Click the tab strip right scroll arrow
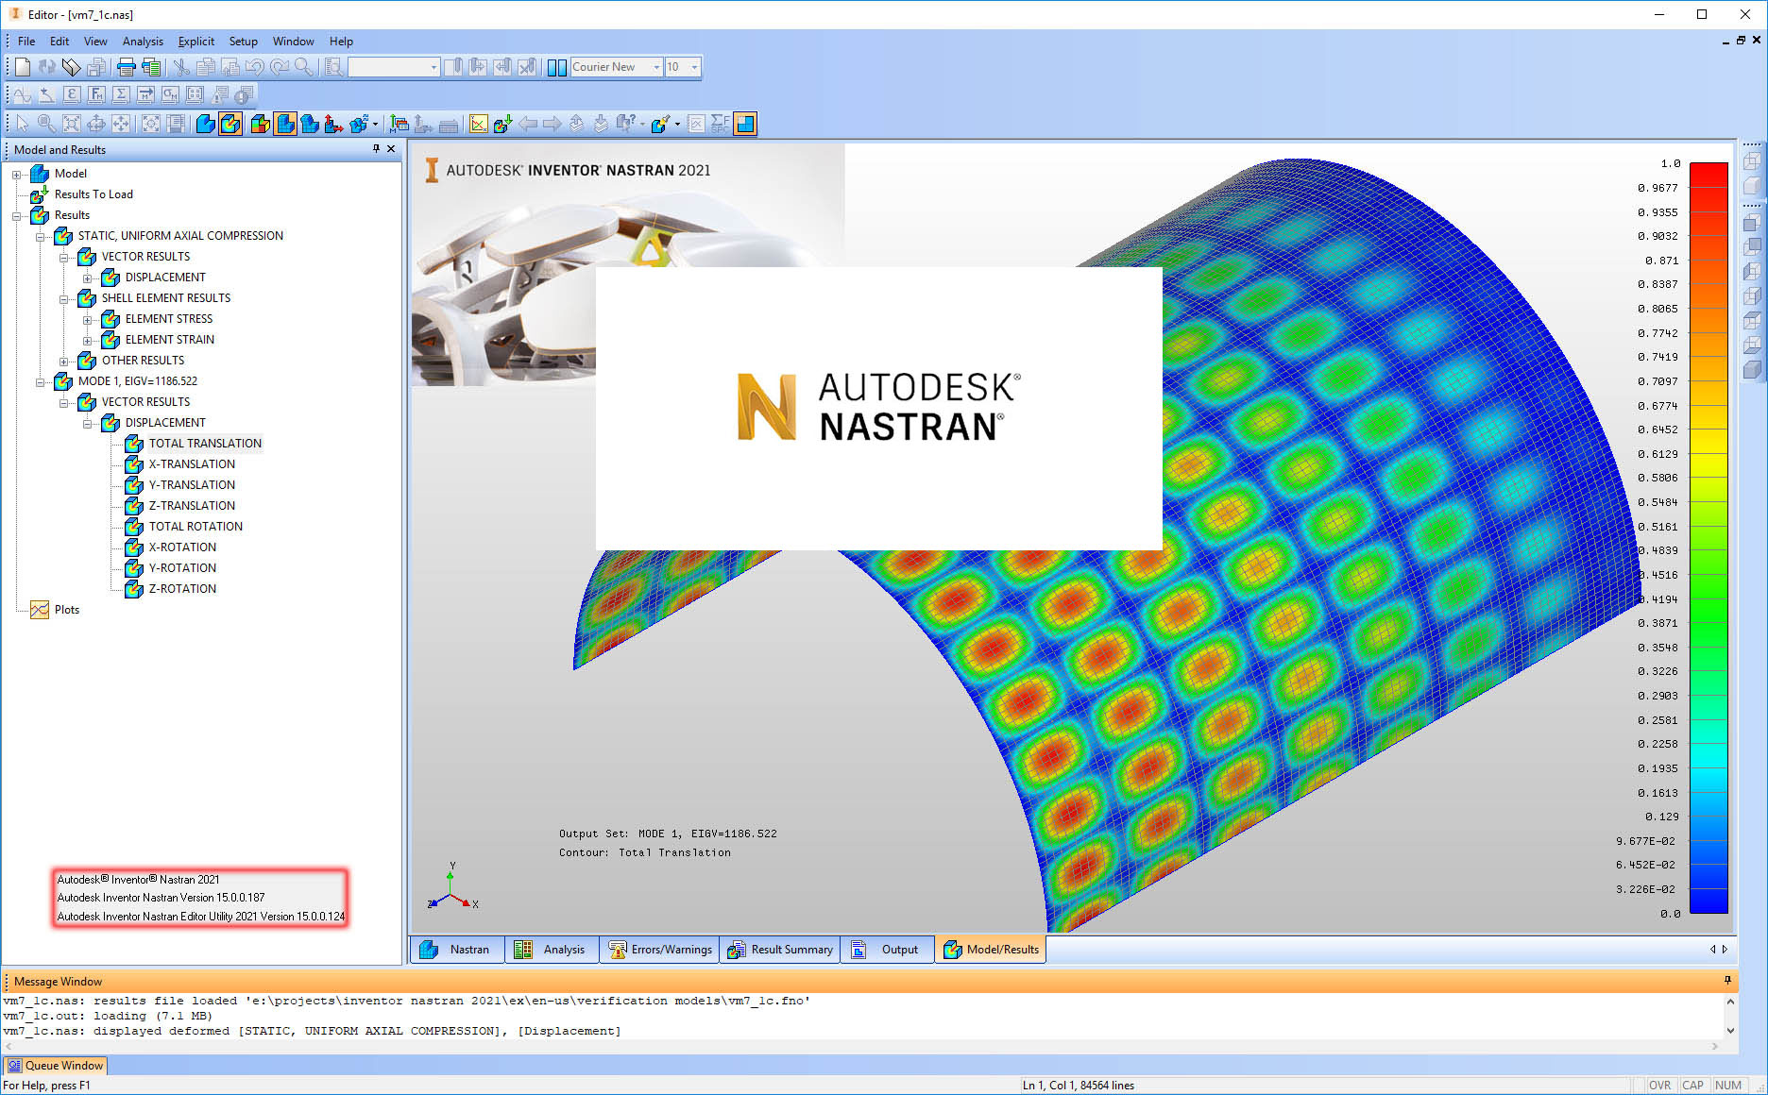The width and height of the screenshot is (1768, 1095). click(x=1725, y=950)
